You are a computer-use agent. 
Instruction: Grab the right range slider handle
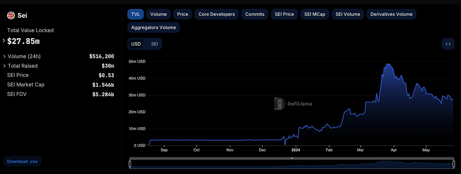pyautogui.click(x=454, y=164)
